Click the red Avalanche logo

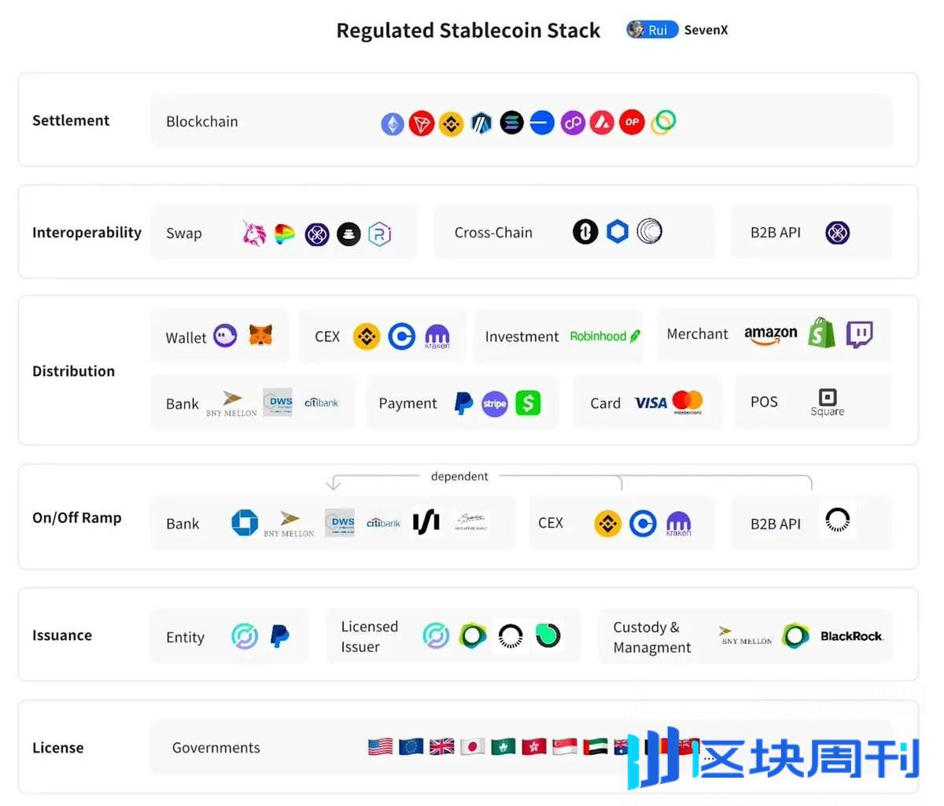[x=602, y=123]
